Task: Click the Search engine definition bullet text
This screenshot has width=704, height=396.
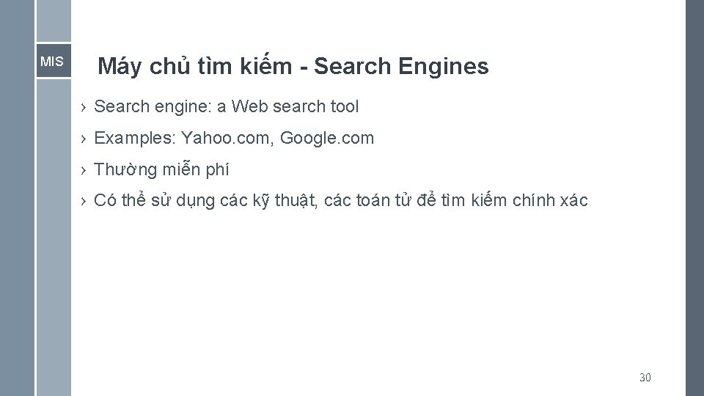Action: click(x=227, y=106)
